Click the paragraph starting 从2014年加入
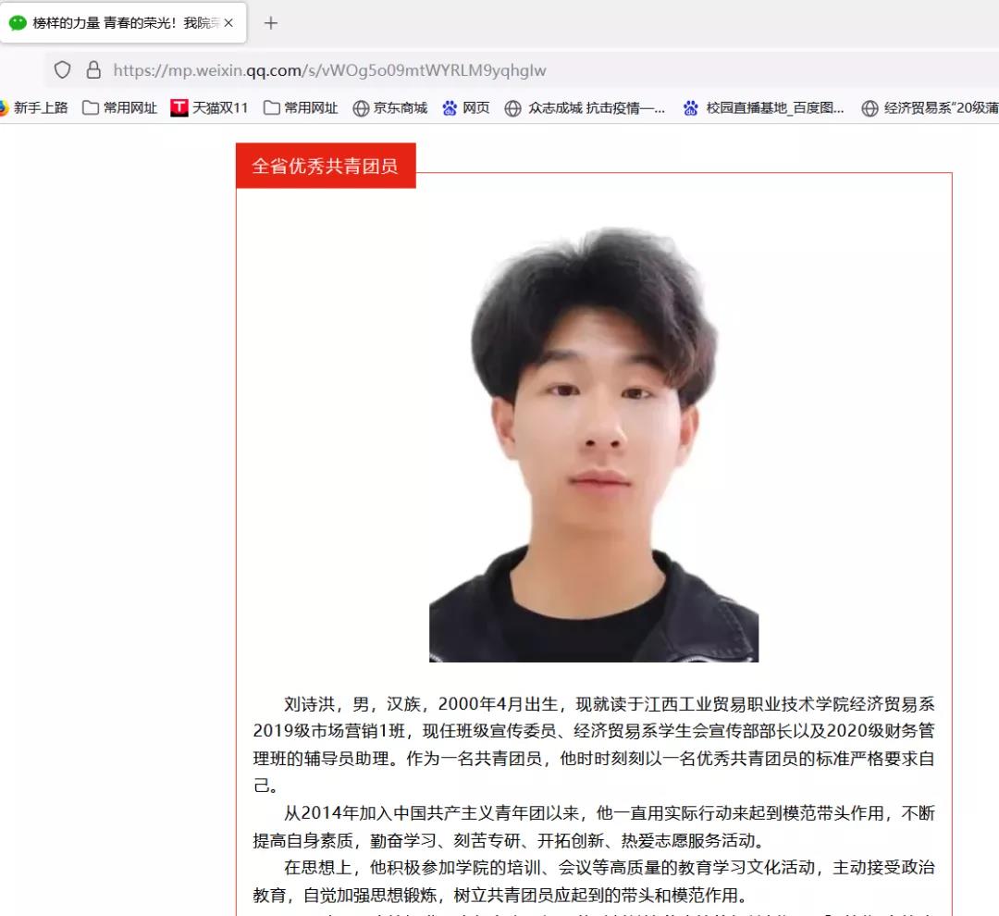 tap(594, 827)
